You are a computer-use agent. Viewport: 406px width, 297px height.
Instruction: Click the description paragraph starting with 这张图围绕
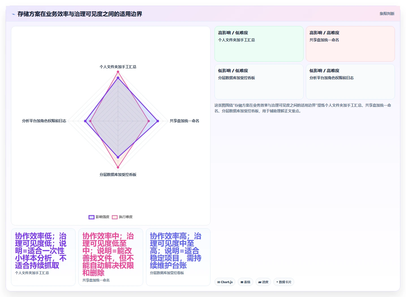point(303,108)
